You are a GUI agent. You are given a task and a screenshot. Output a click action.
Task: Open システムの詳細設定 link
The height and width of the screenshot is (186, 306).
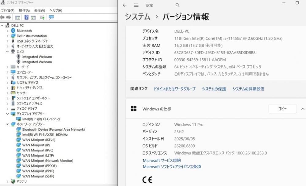point(248,89)
